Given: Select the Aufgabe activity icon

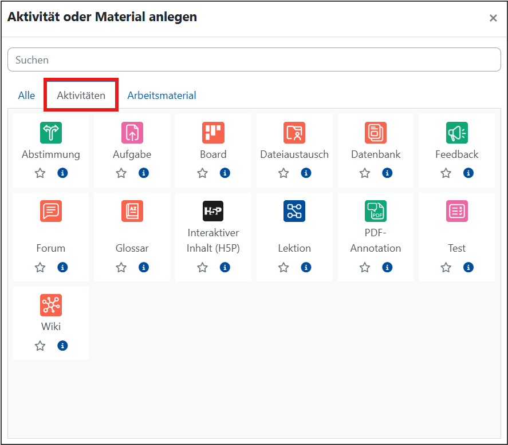Looking at the screenshot, I should tap(132, 133).
